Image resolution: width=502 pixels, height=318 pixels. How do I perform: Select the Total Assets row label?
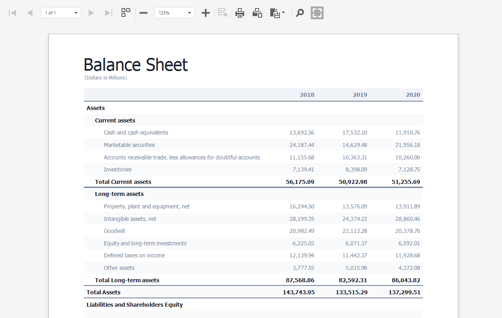pyautogui.click(x=103, y=292)
